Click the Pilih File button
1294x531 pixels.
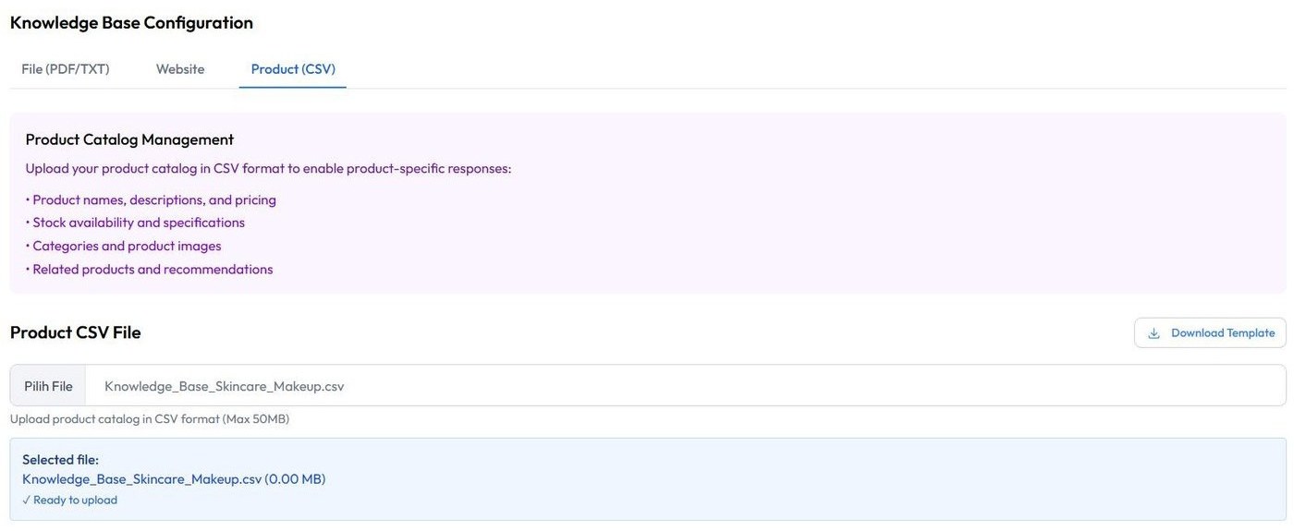48,386
